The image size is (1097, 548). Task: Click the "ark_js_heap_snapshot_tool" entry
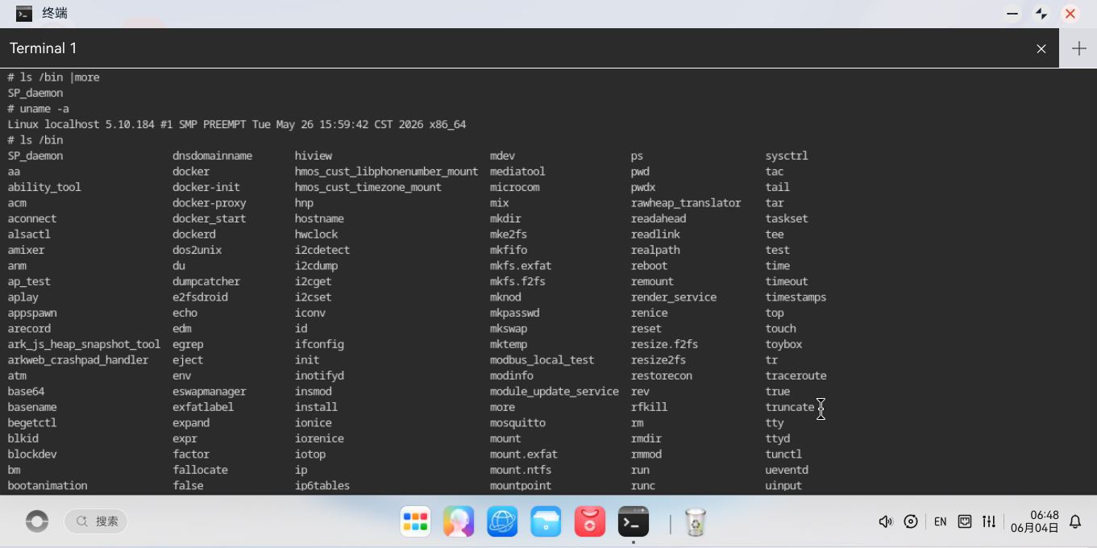85,344
